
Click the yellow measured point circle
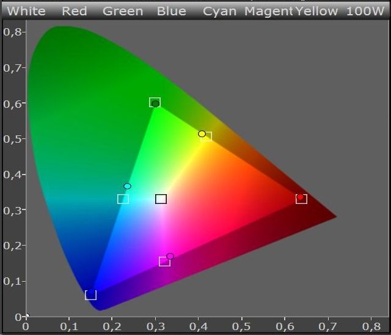click(202, 134)
